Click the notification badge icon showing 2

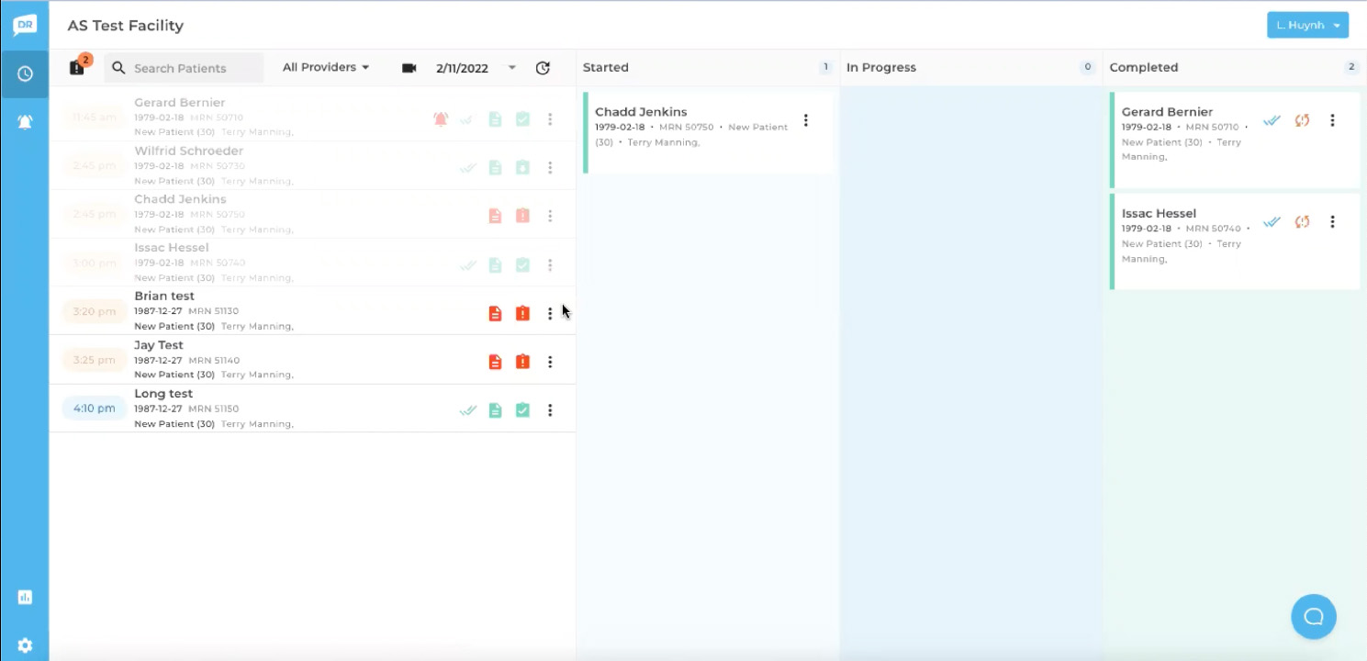point(78,67)
